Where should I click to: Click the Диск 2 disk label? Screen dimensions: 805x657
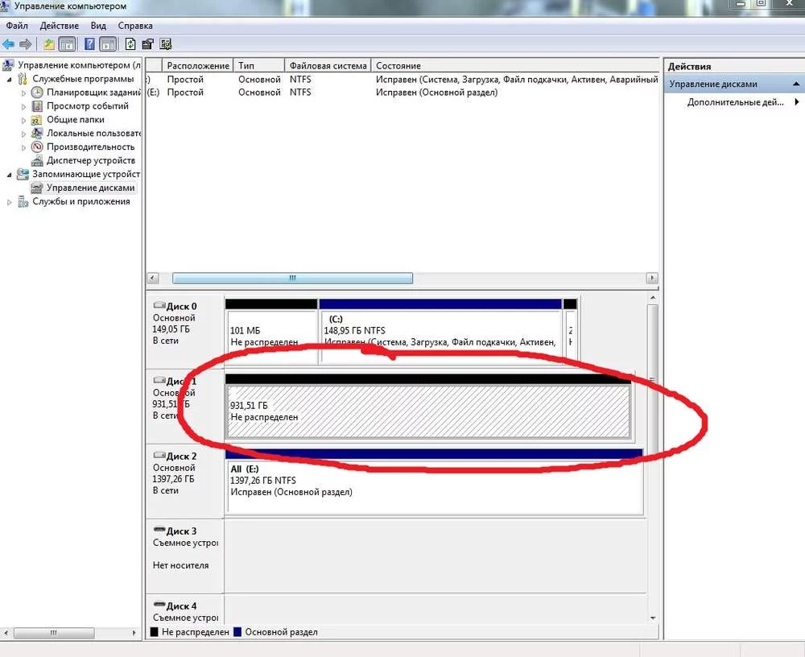click(x=181, y=457)
